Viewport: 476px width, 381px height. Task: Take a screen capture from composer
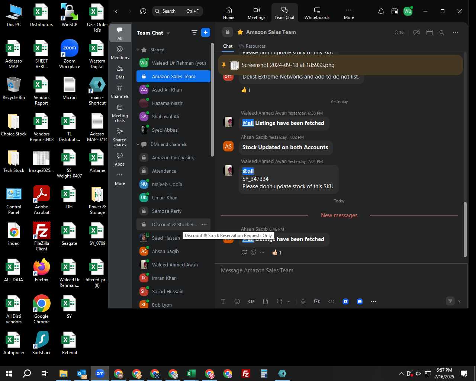(279, 301)
